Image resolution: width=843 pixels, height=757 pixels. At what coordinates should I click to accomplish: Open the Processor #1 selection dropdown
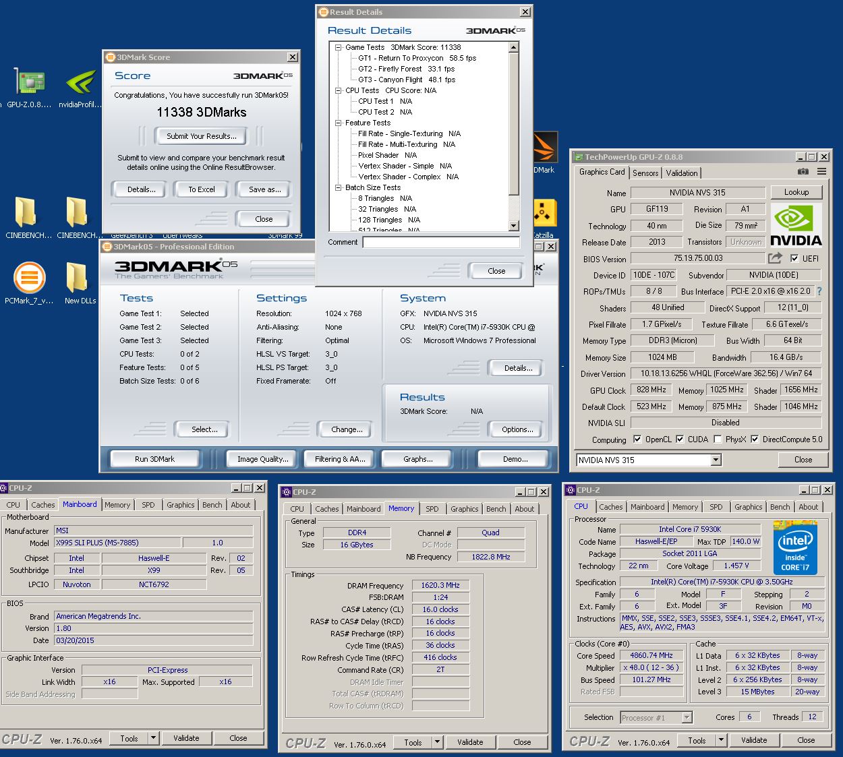tap(687, 717)
